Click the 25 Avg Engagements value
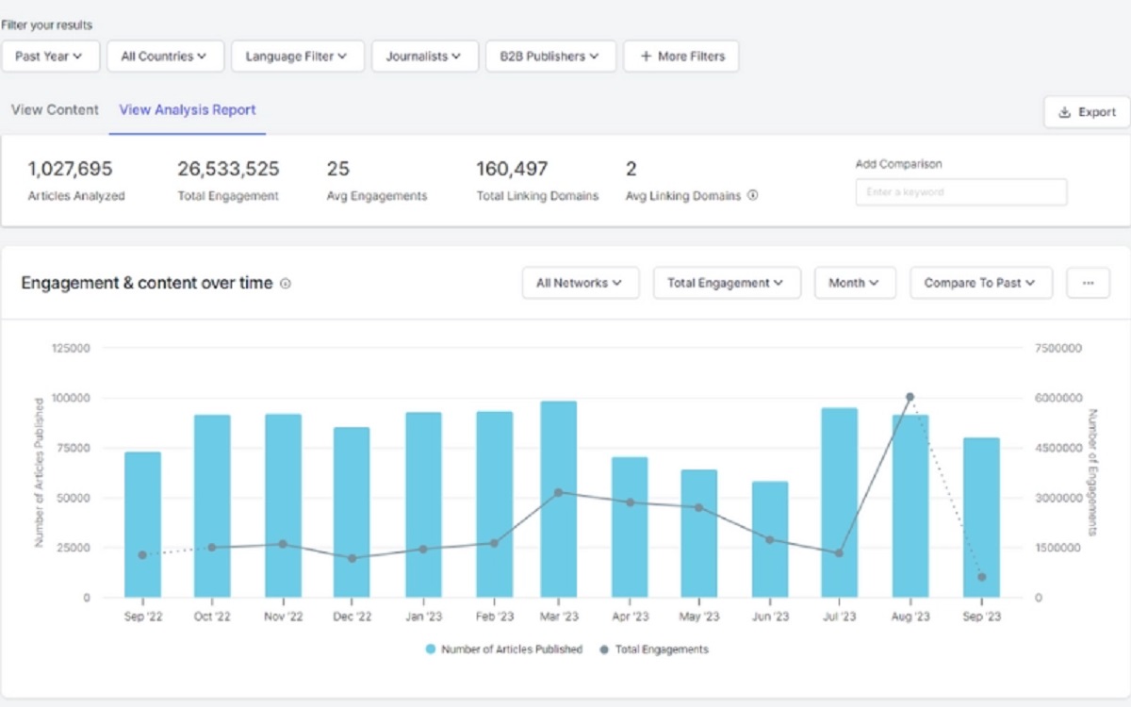The height and width of the screenshot is (707, 1131). pyautogui.click(x=338, y=170)
